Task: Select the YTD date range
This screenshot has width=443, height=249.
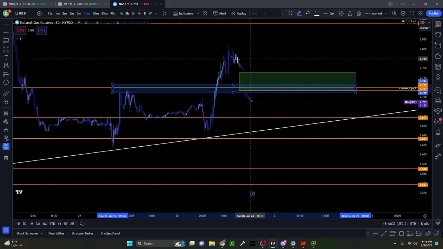Action: click(x=52, y=224)
